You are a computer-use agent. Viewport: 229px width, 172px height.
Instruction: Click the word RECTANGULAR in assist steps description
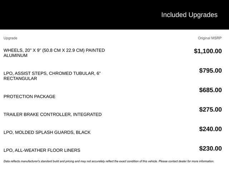20,78
